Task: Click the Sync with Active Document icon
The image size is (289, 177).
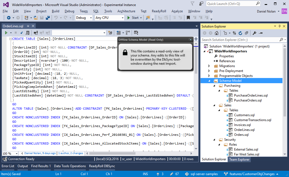Action: click(234, 33)
